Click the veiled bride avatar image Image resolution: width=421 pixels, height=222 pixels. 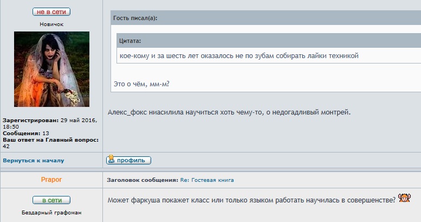tap(51, 69)
